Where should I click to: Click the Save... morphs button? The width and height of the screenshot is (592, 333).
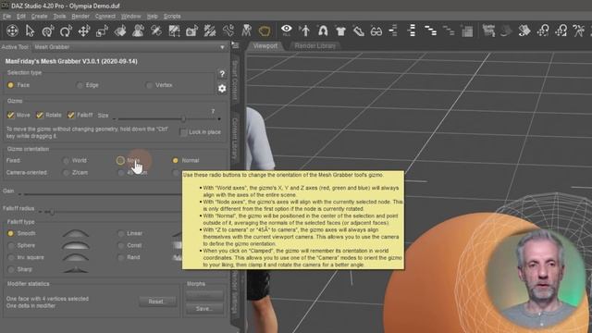[204, 309]
